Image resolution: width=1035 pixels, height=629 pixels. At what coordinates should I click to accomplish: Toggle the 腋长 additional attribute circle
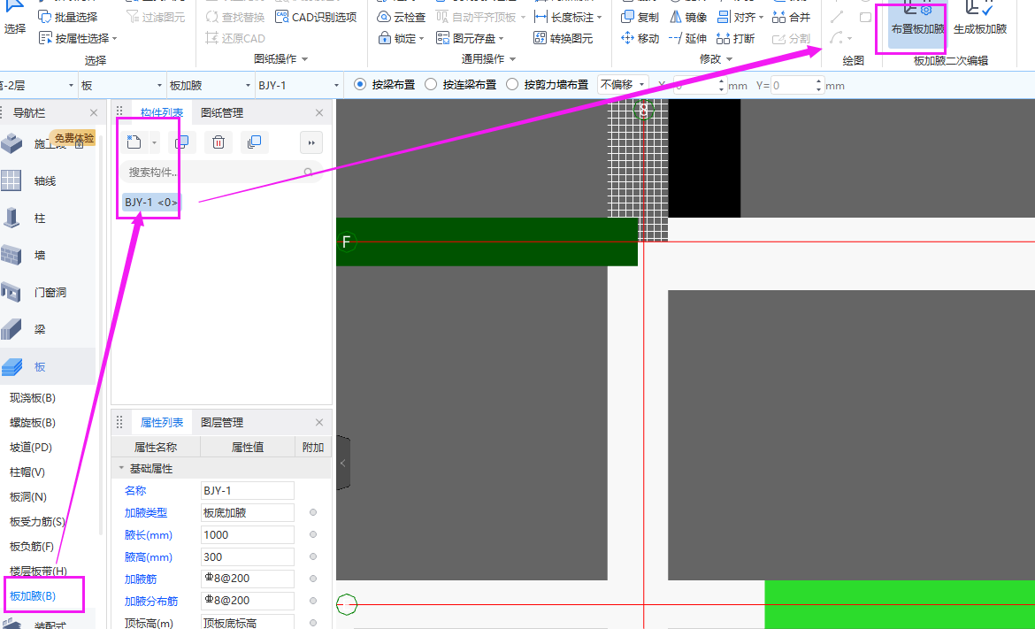point(313,534)
